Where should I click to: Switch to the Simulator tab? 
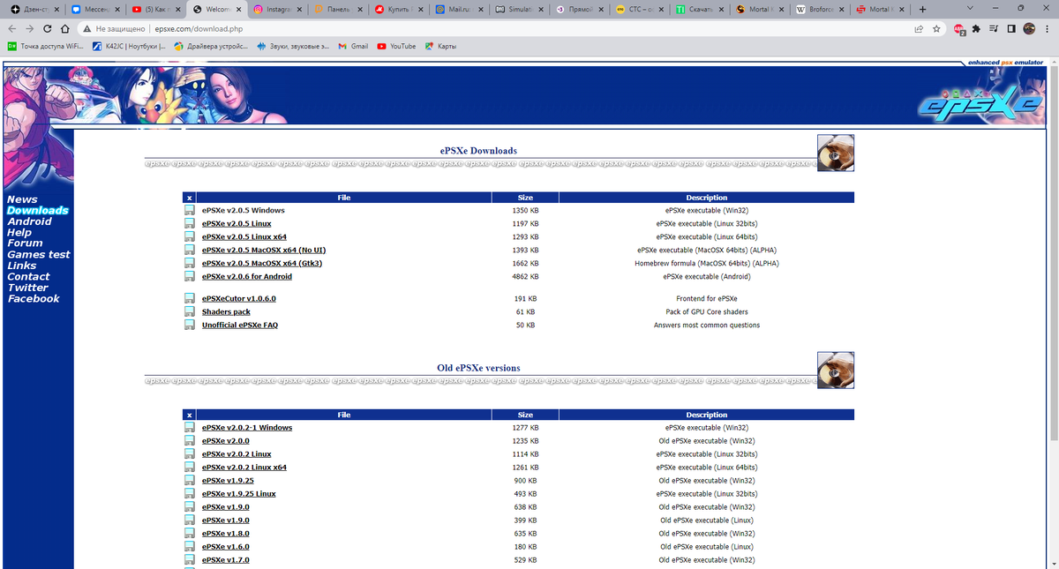tap(519, 9)
